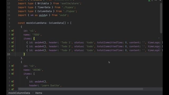
Task: Click the highlighted closing bracket ] on line 15
Action: (24, 54)
